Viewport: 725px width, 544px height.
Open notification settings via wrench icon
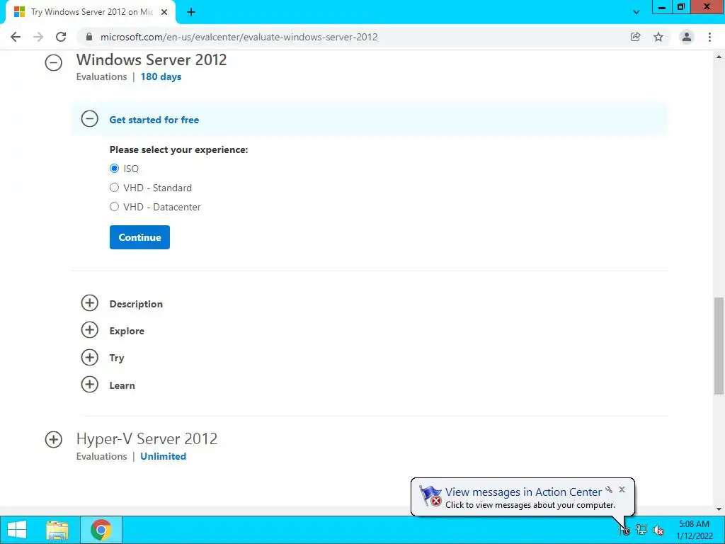609,489
